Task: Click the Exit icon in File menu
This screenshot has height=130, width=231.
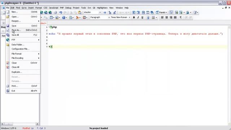Action: coord(8,91)
